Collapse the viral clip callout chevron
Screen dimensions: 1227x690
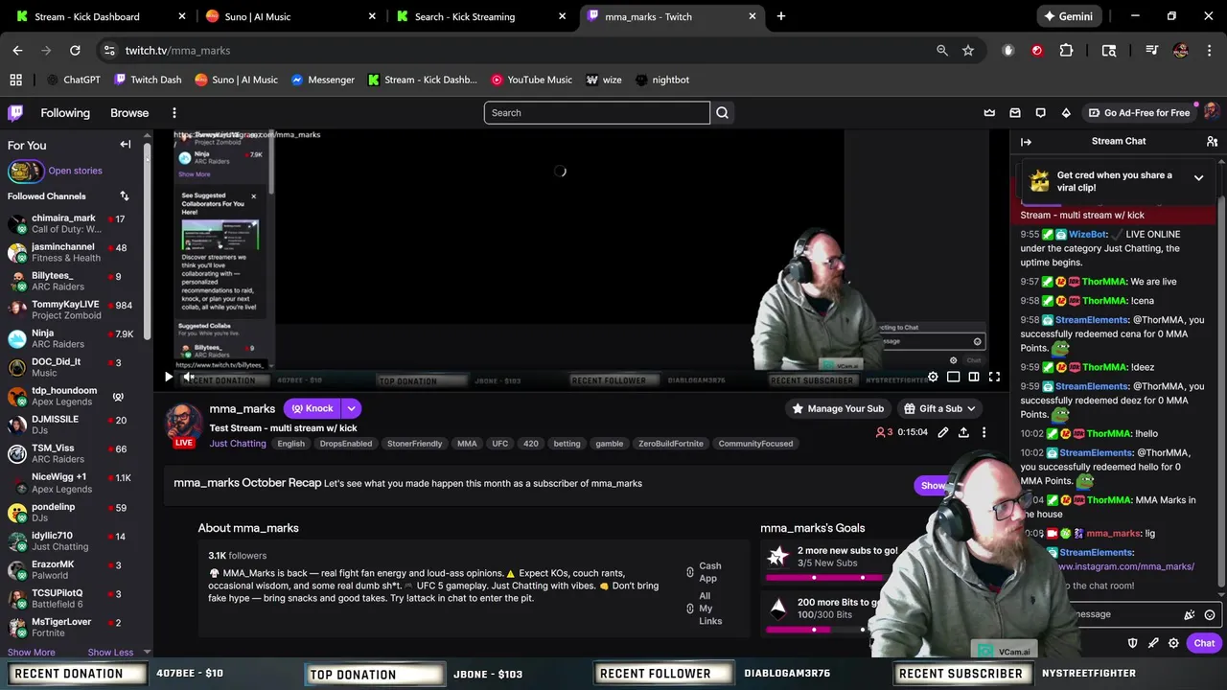pos(1198,178)
